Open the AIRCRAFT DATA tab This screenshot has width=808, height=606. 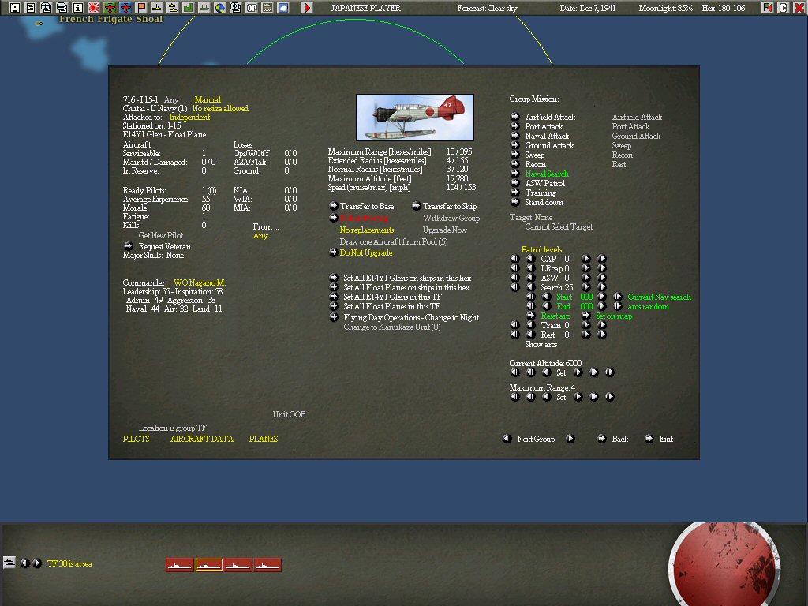(202, 439)
